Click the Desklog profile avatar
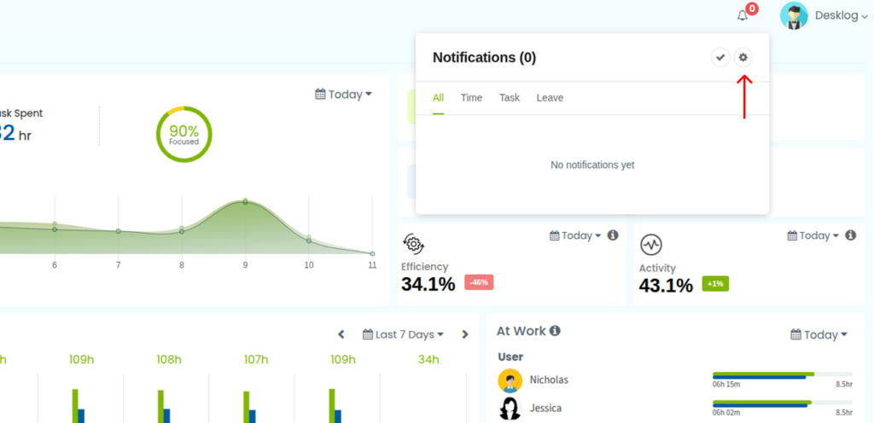 (794, 15)
